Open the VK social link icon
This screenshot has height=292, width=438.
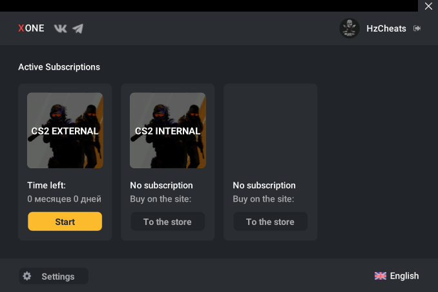click(x=60, y=28)
